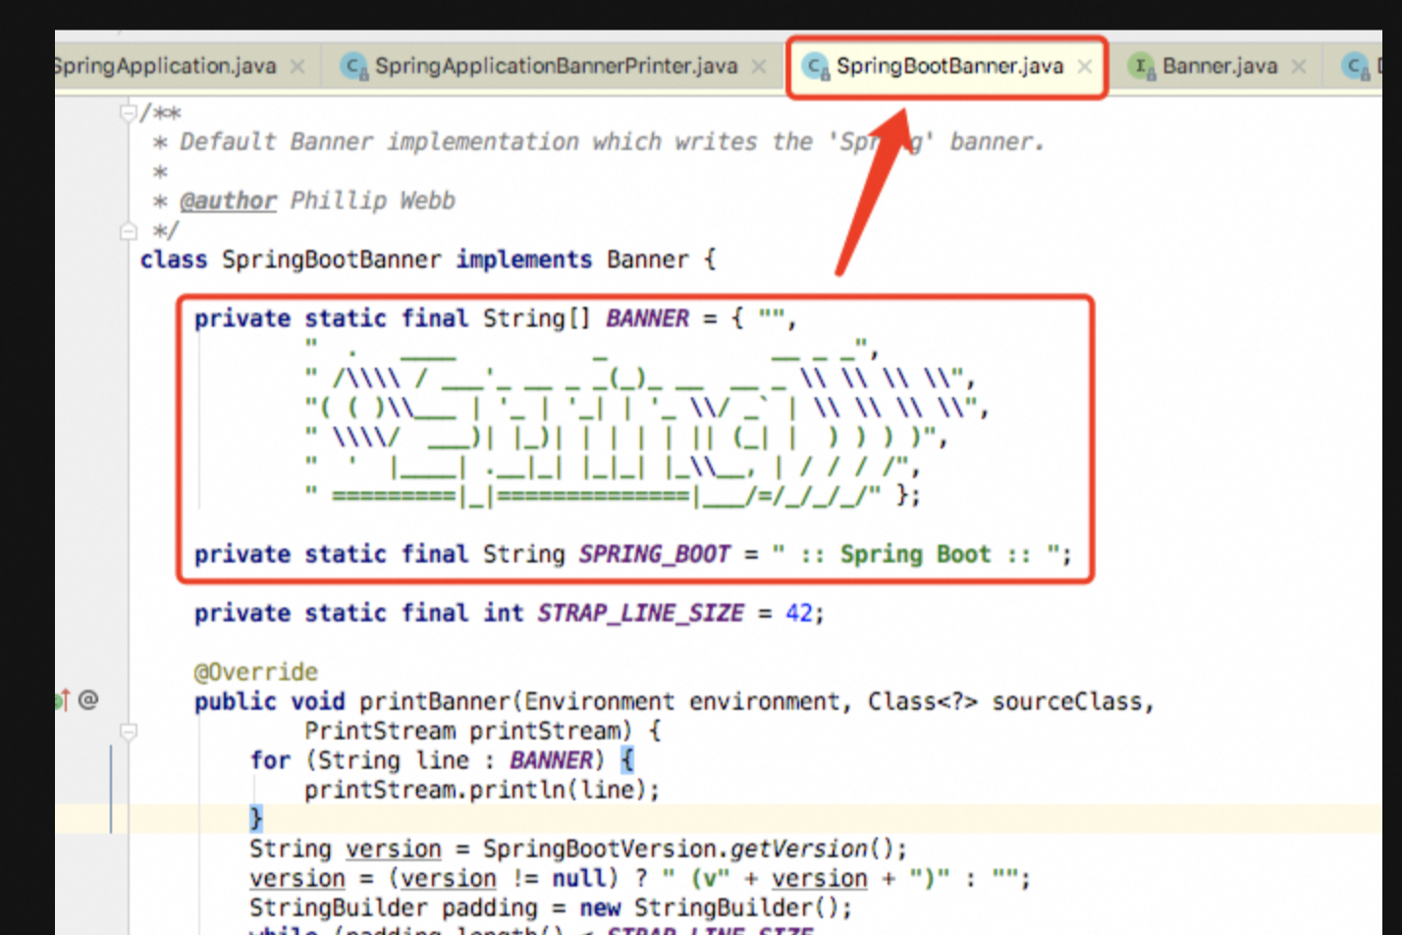This screenshot has width=1402, height=935.
Task: Close the Banner.java tab
Action: 1299,66
